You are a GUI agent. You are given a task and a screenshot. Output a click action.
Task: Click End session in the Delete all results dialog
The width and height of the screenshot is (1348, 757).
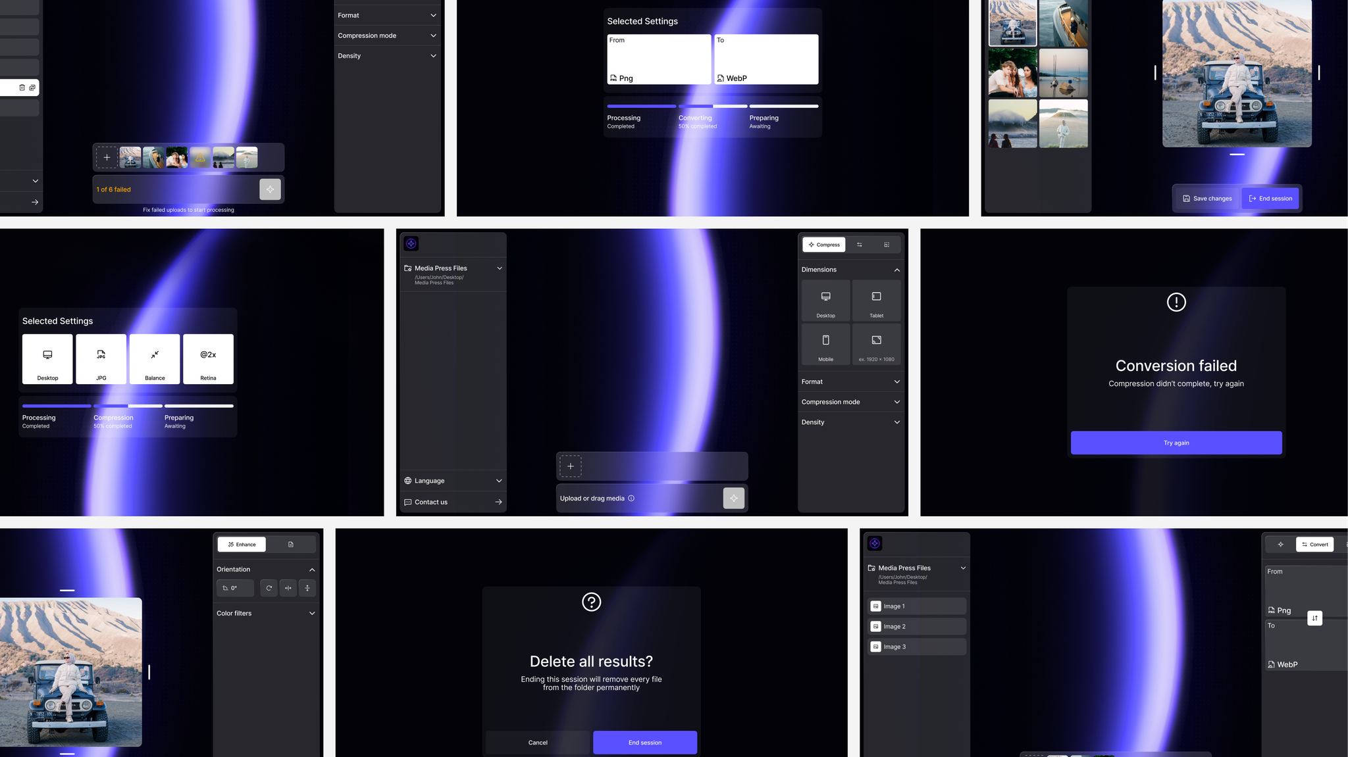coord(645,743)
